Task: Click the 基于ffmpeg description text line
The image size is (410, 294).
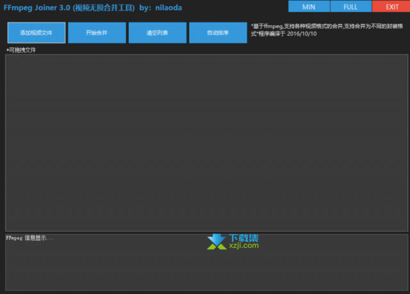Action: point(327,26)
